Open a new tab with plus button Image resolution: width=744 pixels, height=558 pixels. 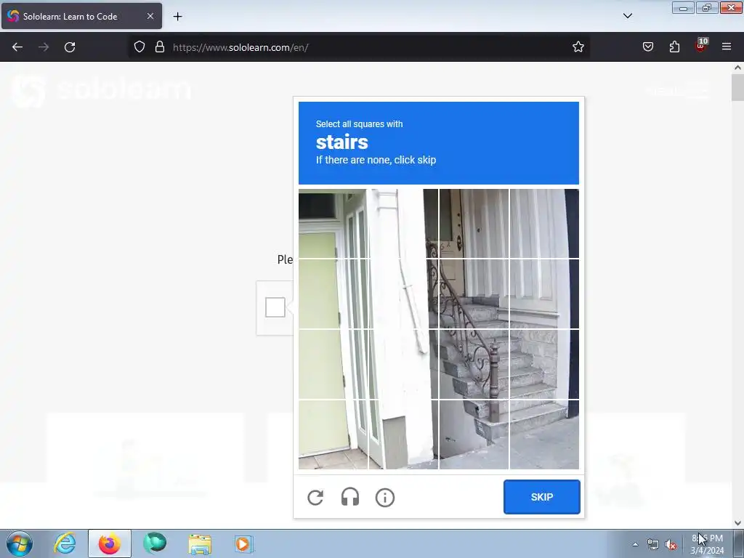[177, 17]
